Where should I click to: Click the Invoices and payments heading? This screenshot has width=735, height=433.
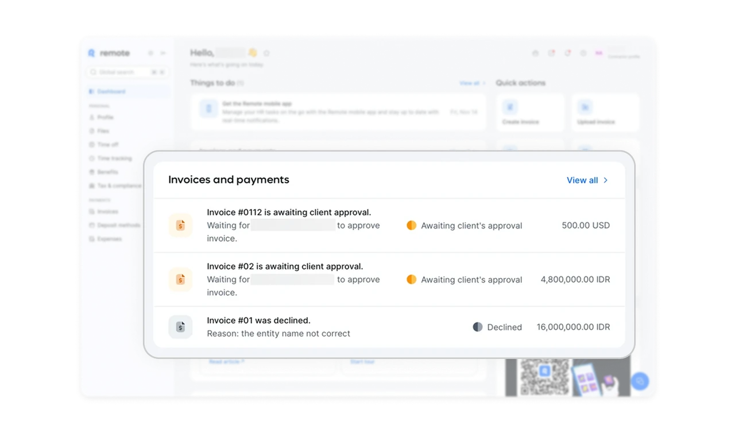pos(229,180)
